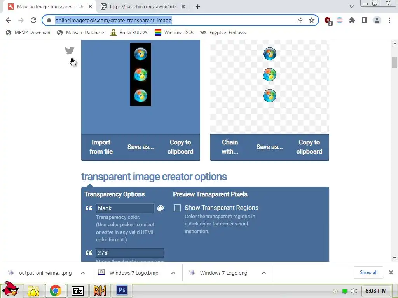The image size is (398, 298).
Task: Toggle the browser side panel icon
Action: pos(365,20)
